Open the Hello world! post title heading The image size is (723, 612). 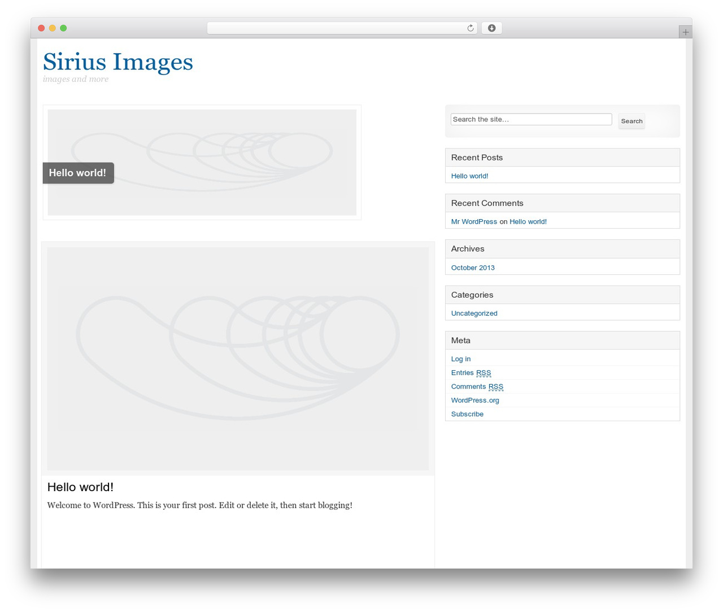(x=80, y=487)
